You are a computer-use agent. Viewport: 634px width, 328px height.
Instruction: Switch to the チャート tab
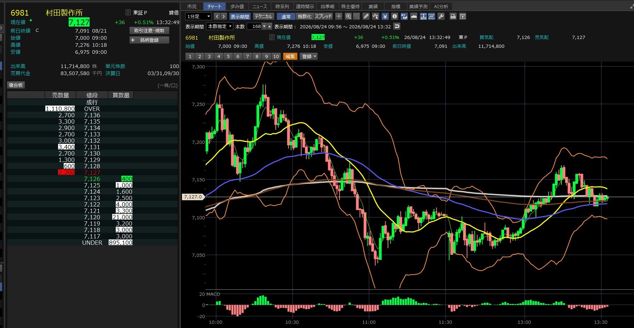[x=214, y=6]
